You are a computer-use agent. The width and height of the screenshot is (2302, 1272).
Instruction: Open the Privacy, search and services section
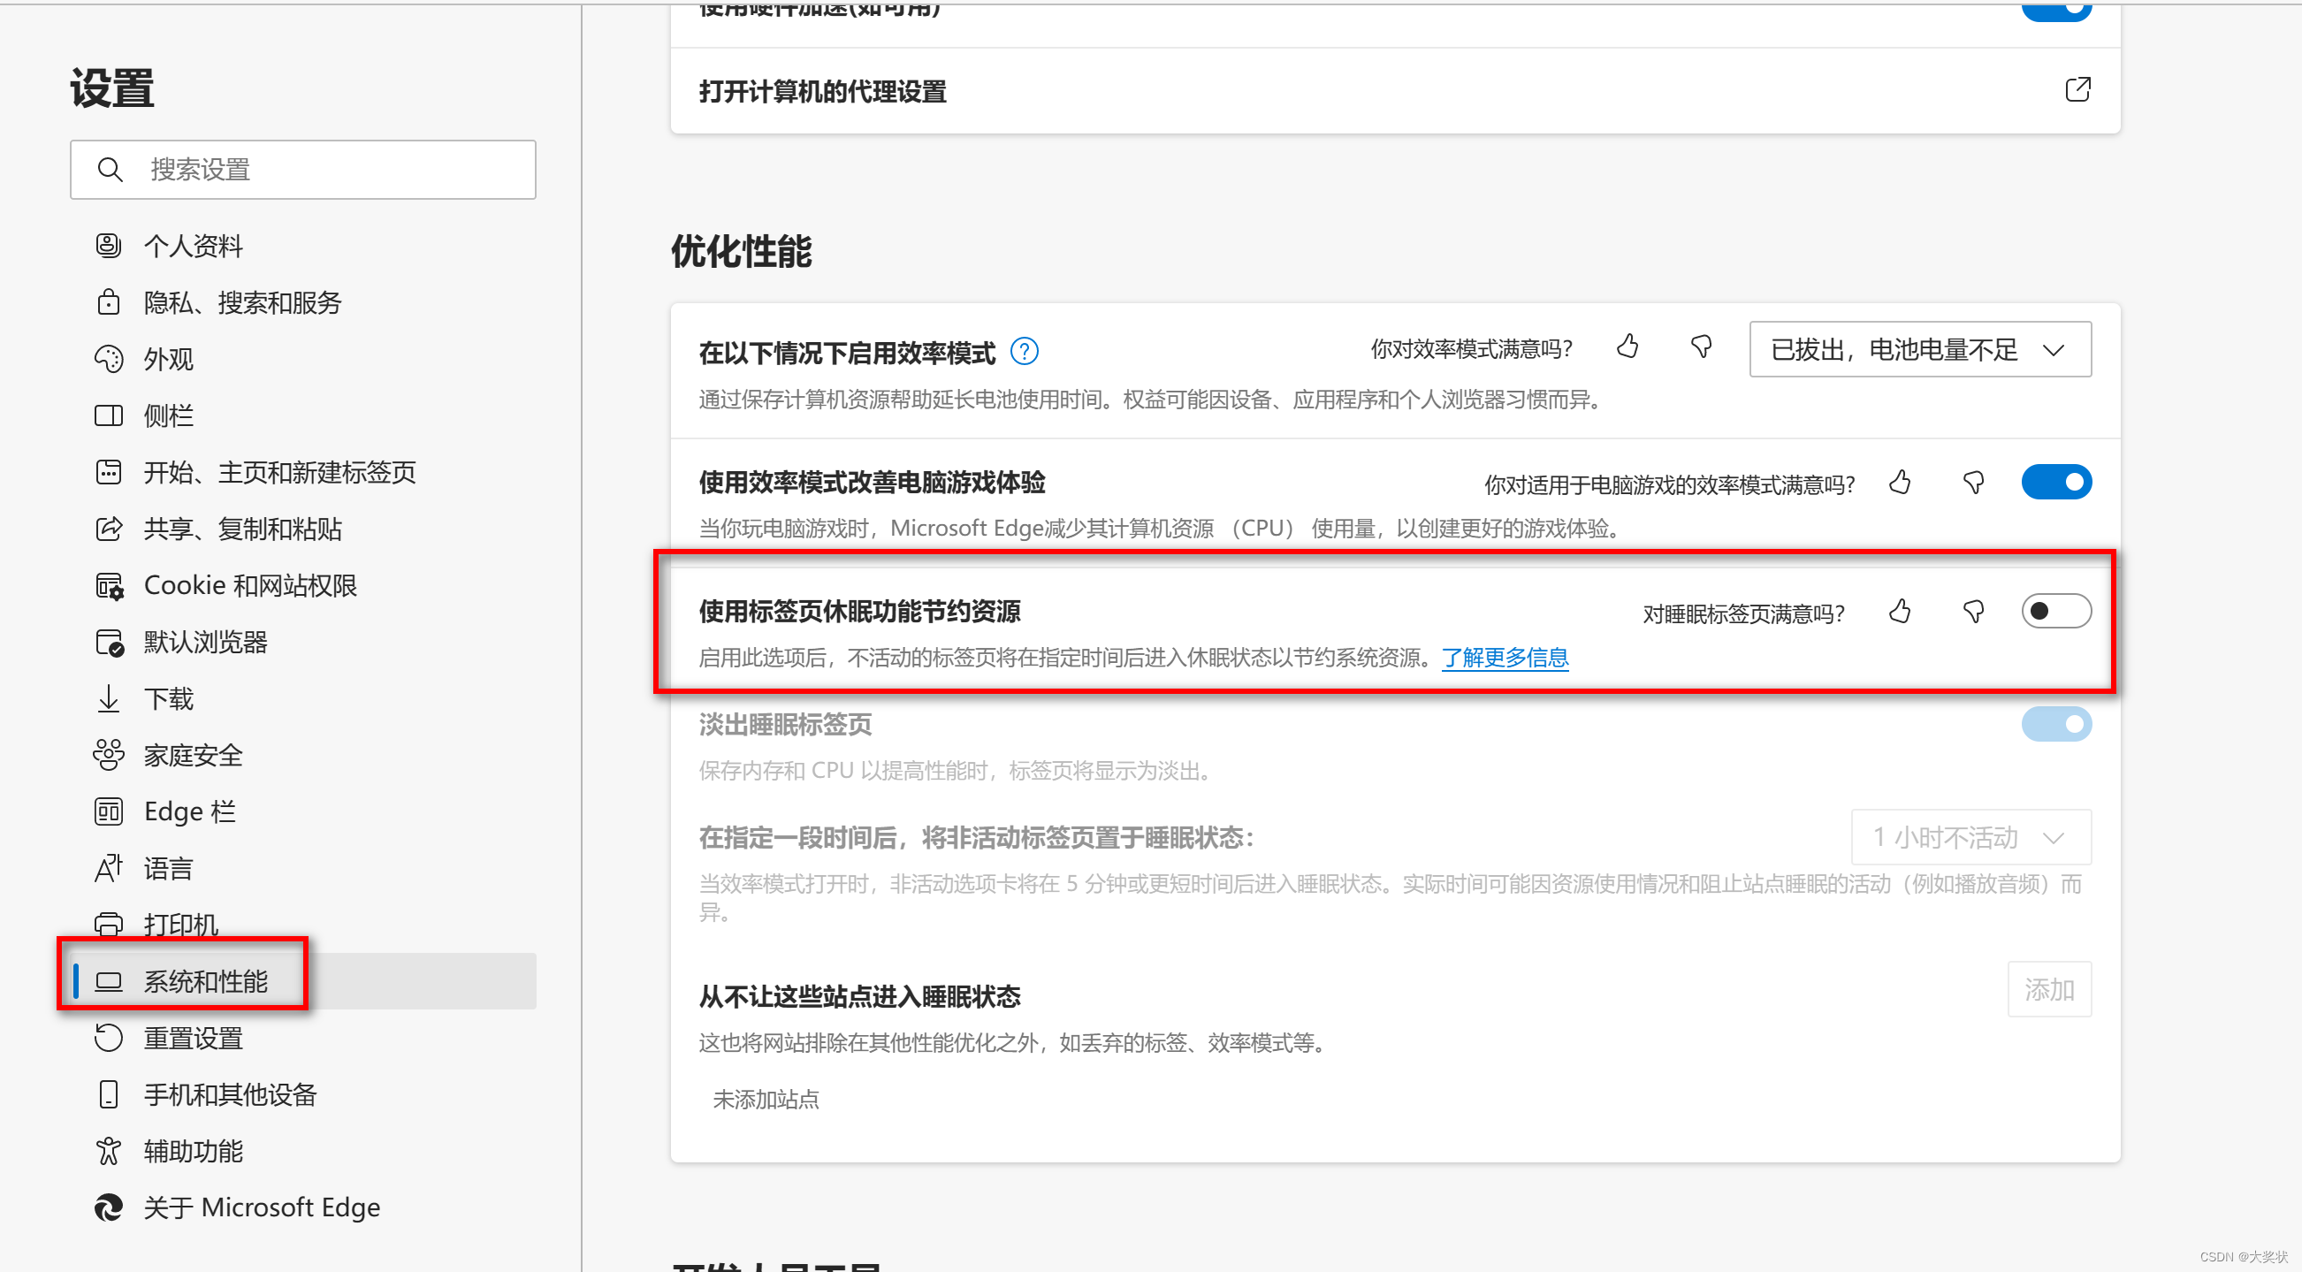(242, 303)
